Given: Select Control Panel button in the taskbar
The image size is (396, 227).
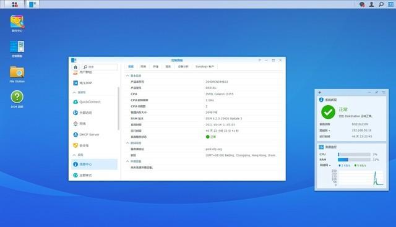Looking at the screenshot, I should click(x=32, y=4).
